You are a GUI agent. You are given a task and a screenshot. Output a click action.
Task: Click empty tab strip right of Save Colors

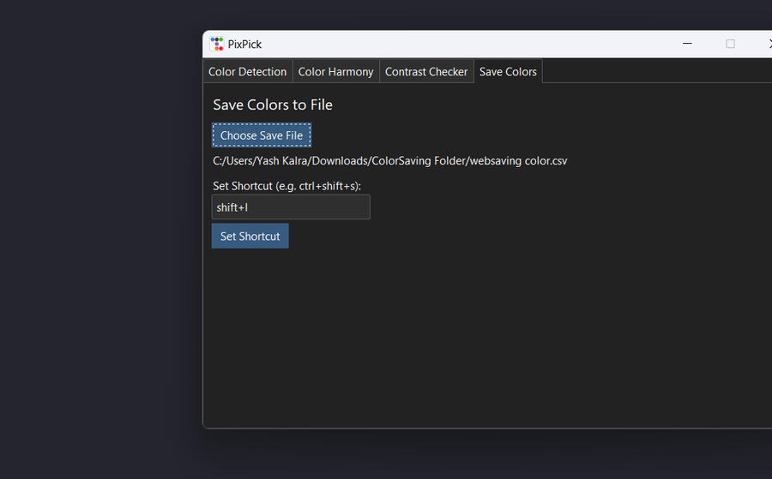[x=652, y=72]
